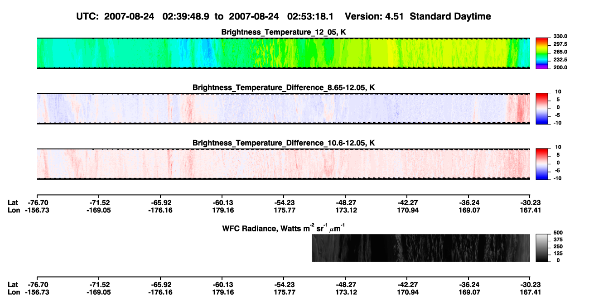Click the 500 label on WFC colorbar
The width and height of the screenshot is (589, 302).
(558, 233)
